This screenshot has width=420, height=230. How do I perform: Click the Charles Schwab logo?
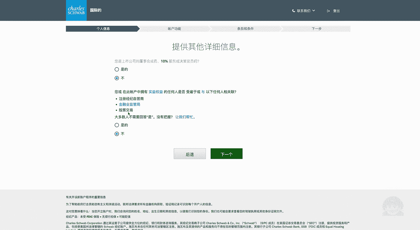[x=76, y=11]
